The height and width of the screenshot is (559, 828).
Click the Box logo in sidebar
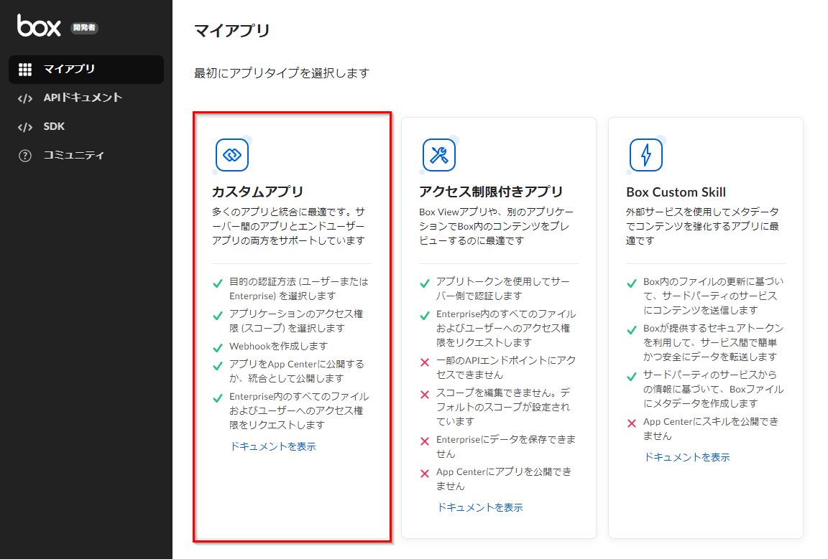point(39,25)
